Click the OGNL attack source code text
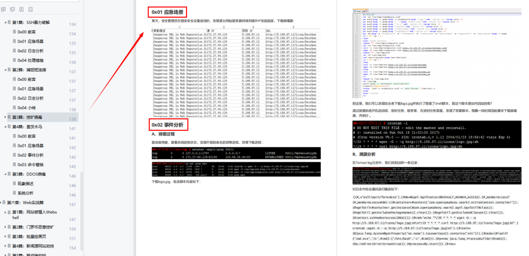Viewport: 529px width, 256px height. point(436,220)
